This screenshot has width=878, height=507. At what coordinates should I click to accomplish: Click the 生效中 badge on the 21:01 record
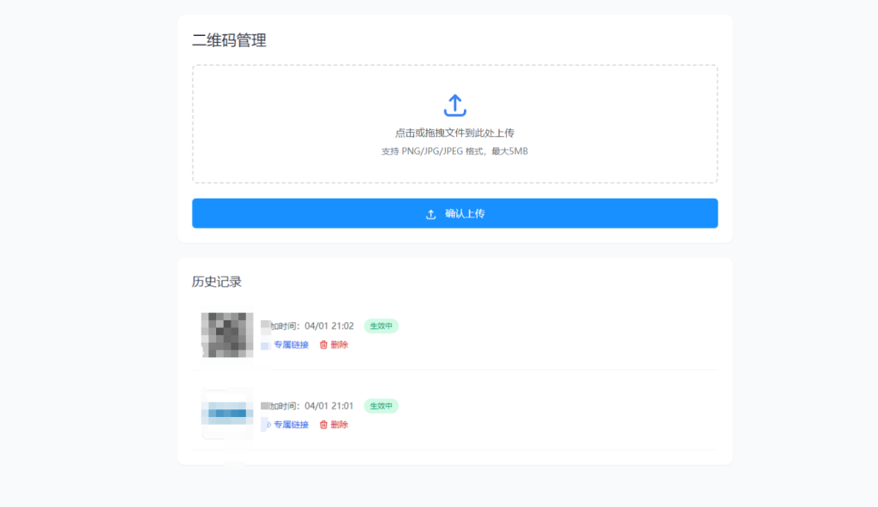381,406
